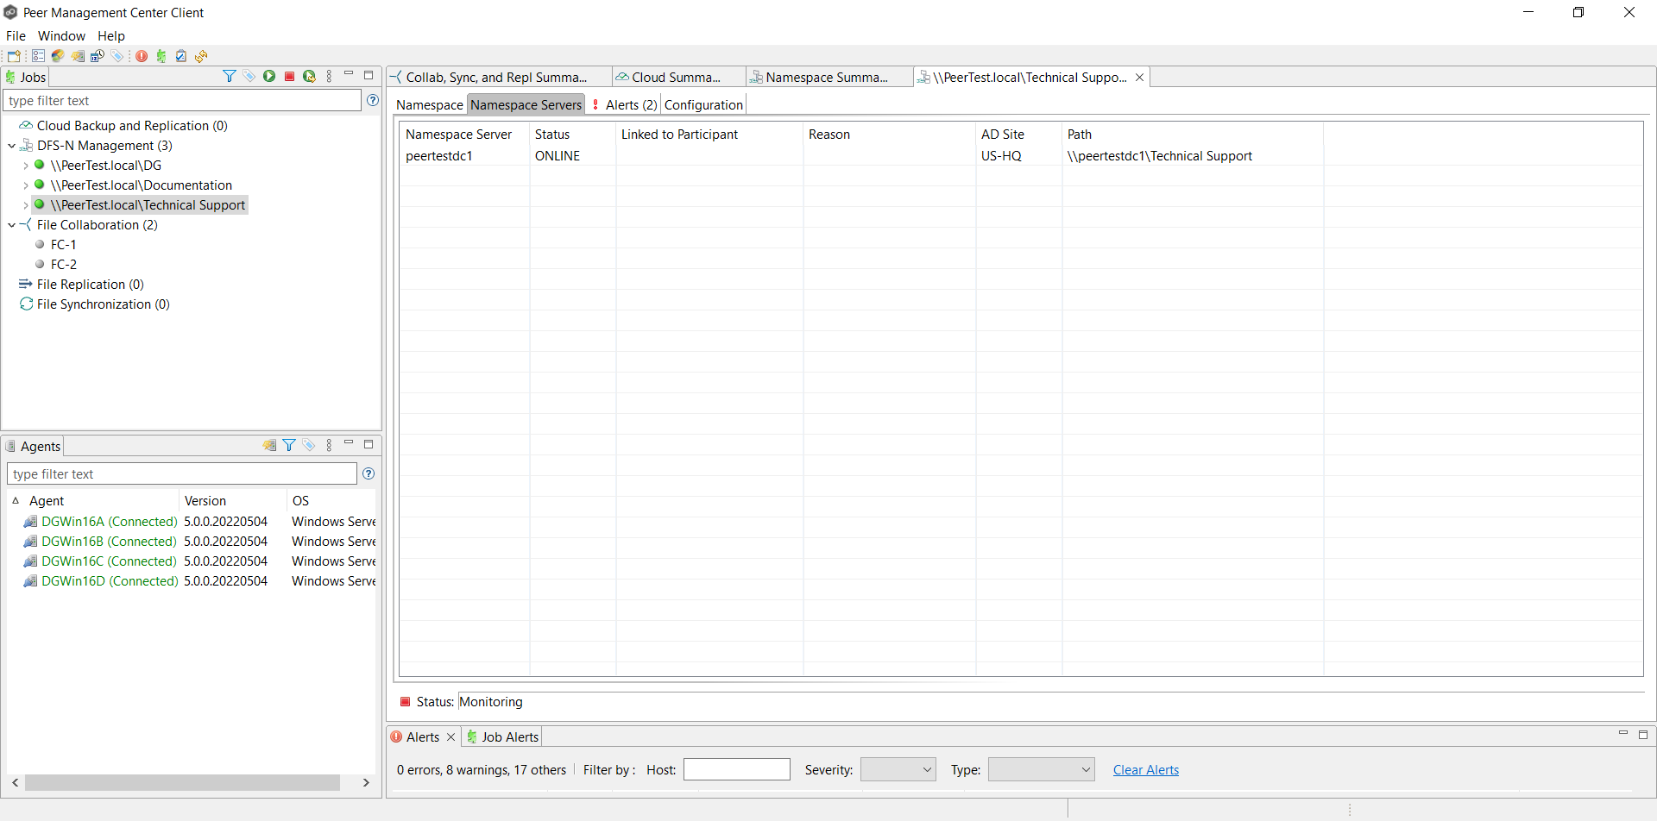Click the tag icon in Jobs panel header

[249, 77]
